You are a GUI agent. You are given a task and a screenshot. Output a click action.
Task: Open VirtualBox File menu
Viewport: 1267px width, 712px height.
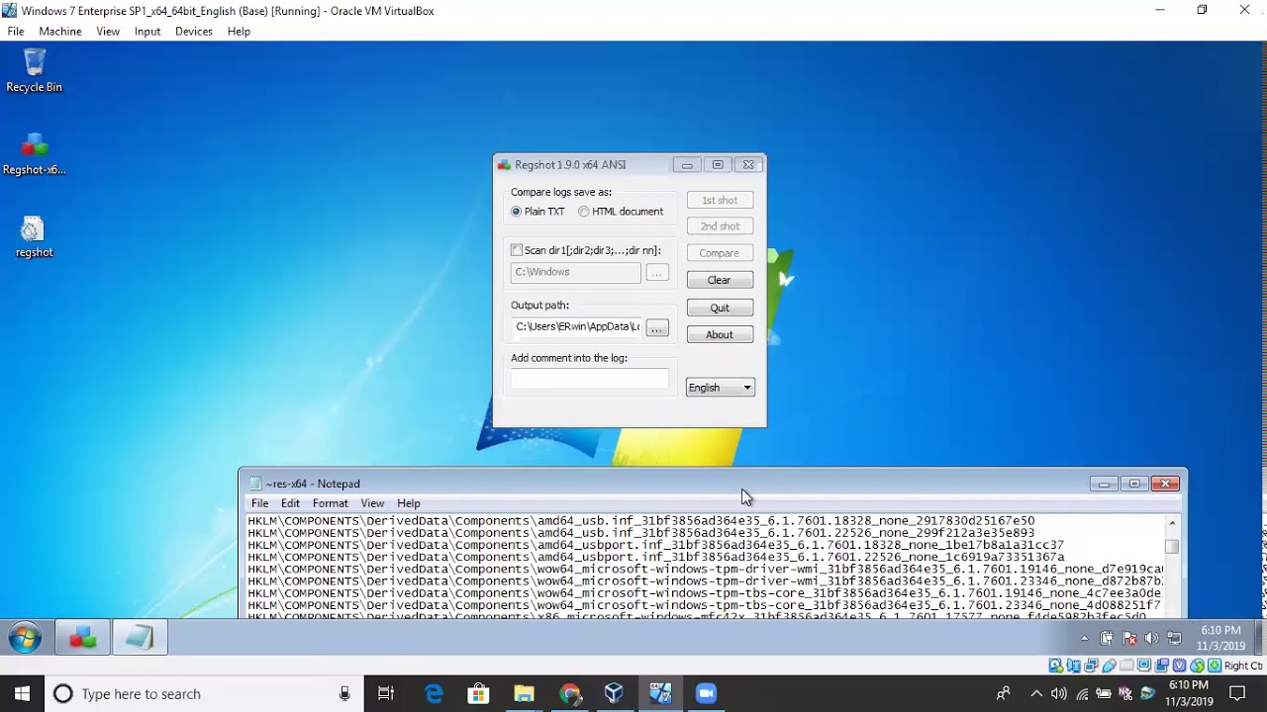tap(16, 32)
